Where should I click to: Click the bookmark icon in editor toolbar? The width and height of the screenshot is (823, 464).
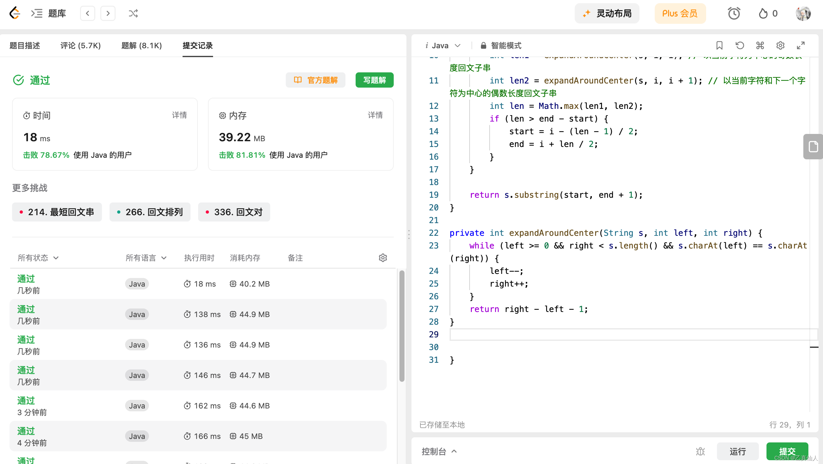(x=719, y=46)
